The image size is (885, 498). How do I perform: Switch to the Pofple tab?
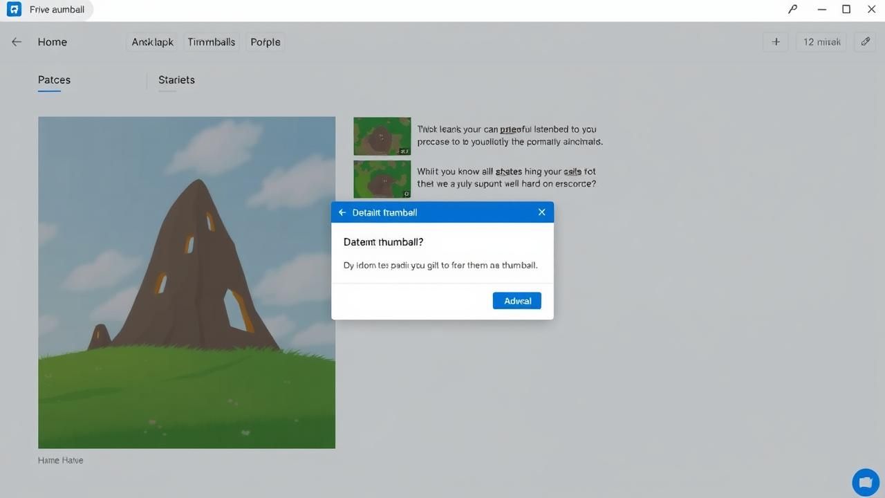tap(265, 42)
